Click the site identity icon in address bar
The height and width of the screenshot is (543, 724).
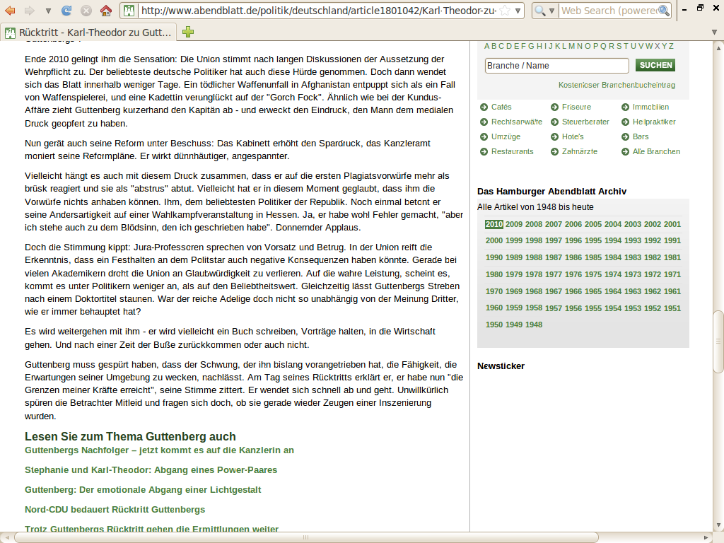click(129, 11)
